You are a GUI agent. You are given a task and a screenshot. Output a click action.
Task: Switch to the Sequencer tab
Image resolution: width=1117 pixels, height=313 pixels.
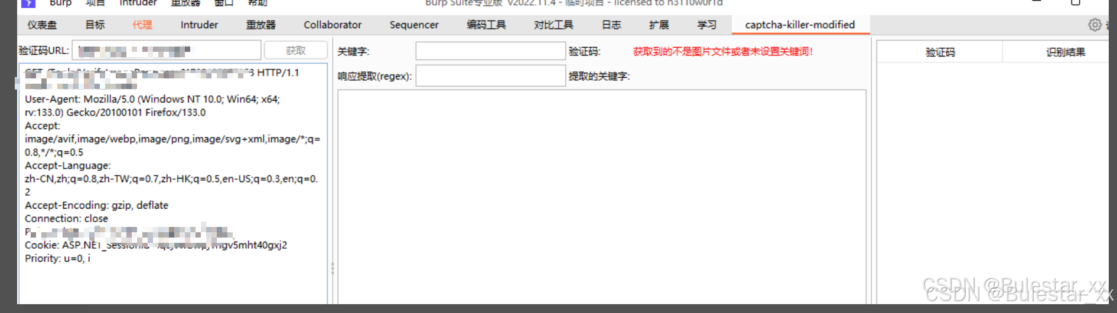pos(414,25)
